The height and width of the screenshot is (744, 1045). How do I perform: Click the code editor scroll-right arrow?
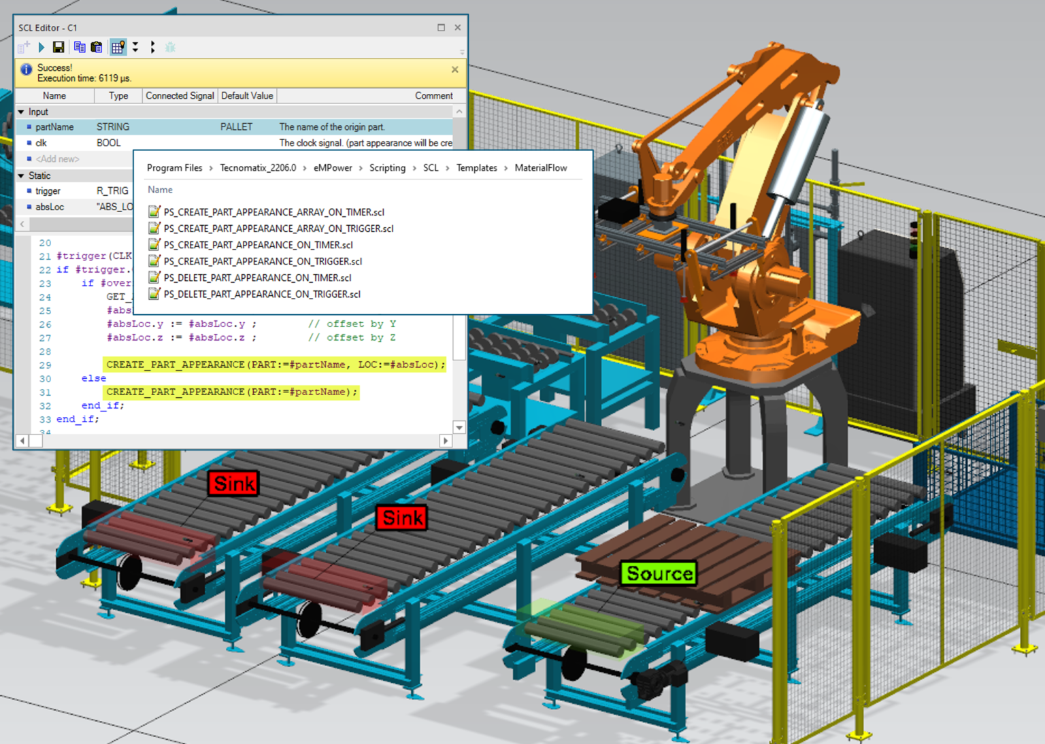click(x=446, y=441)
